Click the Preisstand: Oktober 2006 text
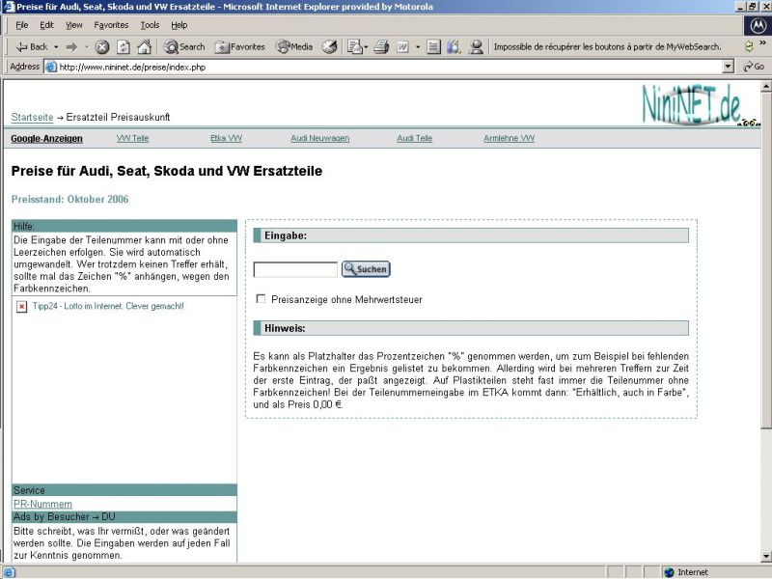The image size is (772, 579). point(69,199)
